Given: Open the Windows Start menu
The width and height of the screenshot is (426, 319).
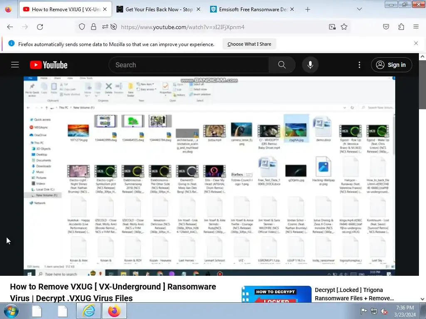Looking at the screenshot, I should 11,311.
